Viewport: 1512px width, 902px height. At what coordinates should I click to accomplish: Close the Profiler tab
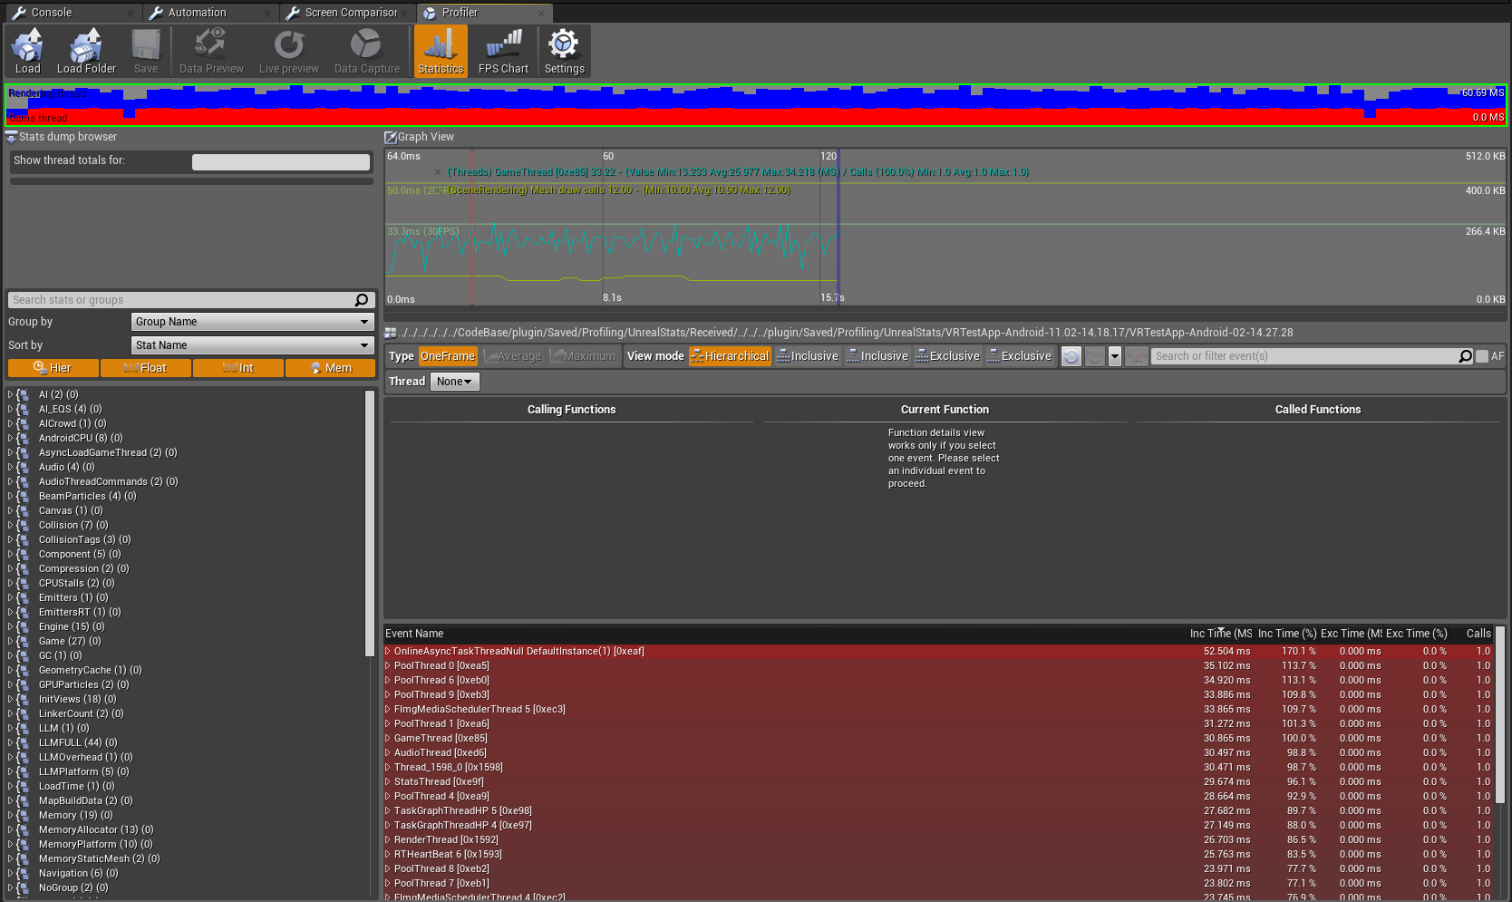[541, 13]
